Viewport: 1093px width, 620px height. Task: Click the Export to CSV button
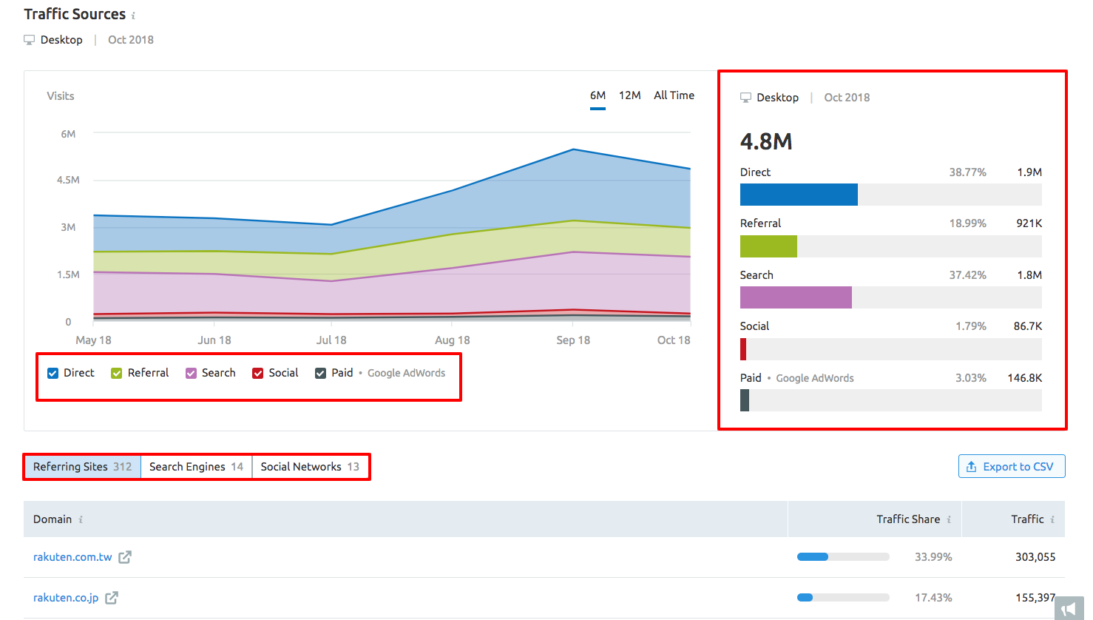(x=1012, y=466)
